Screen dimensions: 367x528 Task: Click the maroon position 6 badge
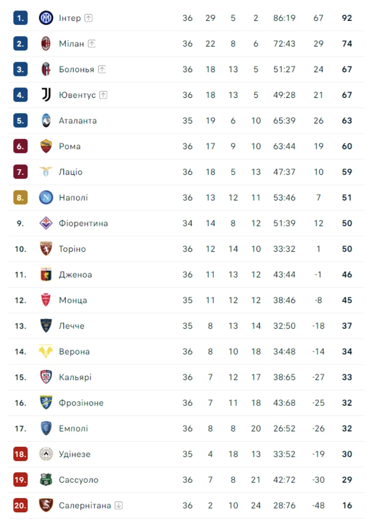coord(20,146)
